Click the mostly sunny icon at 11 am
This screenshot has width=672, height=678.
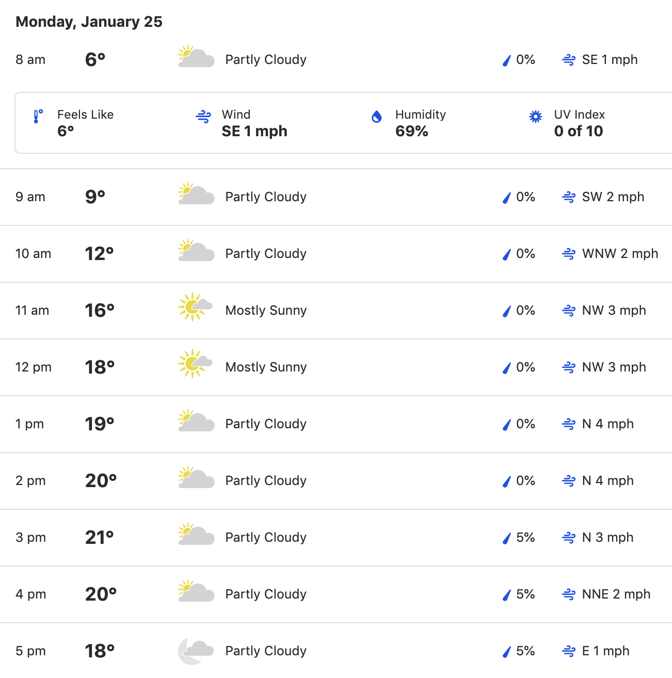(x=195, y=308)
